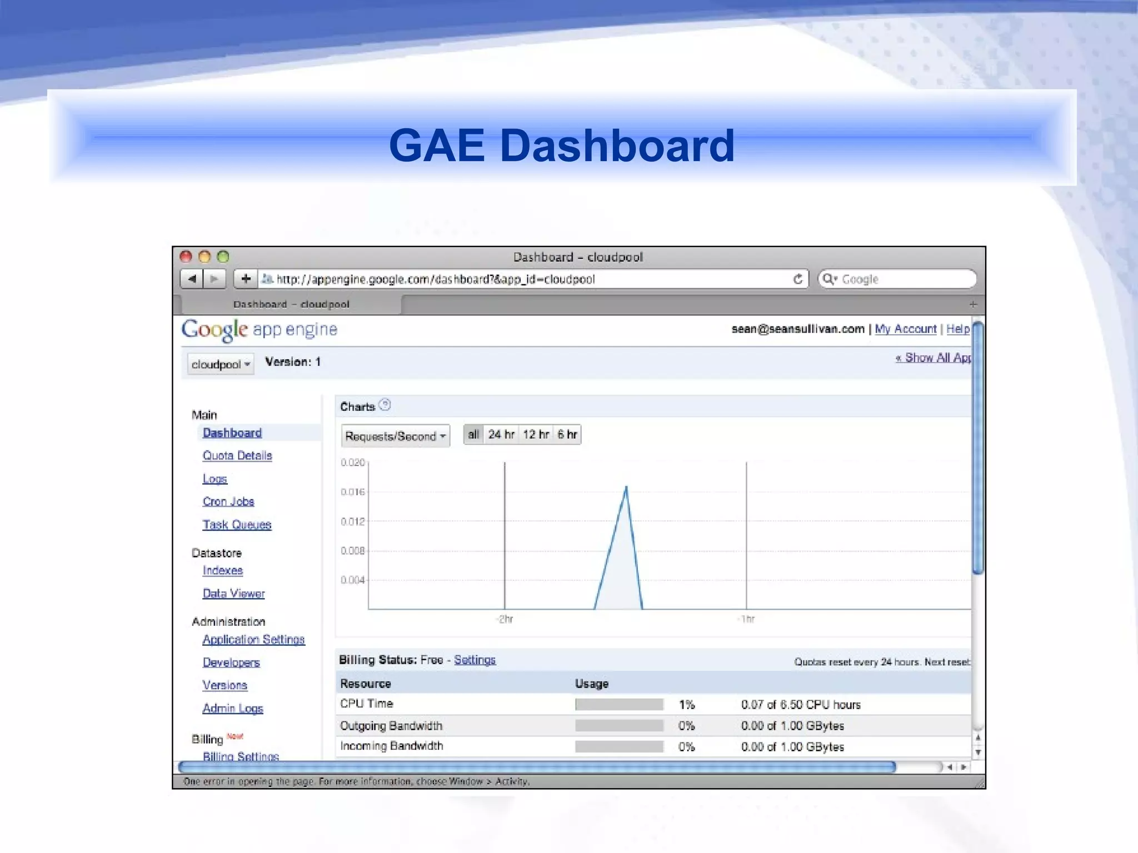Click vertical scrollbar down arrow
The image size is (1138, 853).
[x=978, y=752]
